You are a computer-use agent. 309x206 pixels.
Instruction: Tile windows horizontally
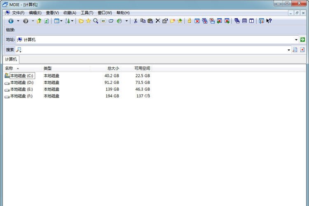click(x=244, y=21)
